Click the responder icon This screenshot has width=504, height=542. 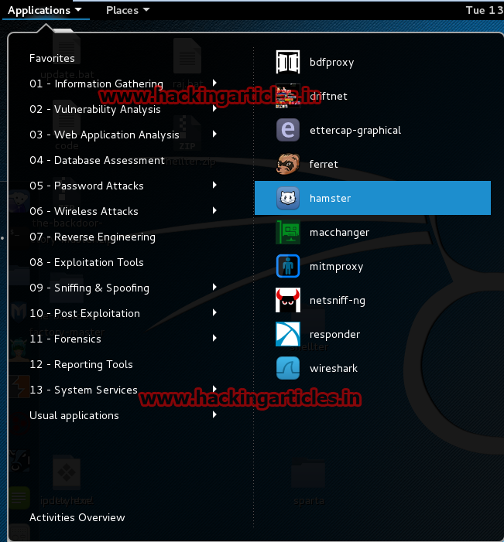pyautogui.click(x=288, y=334)
